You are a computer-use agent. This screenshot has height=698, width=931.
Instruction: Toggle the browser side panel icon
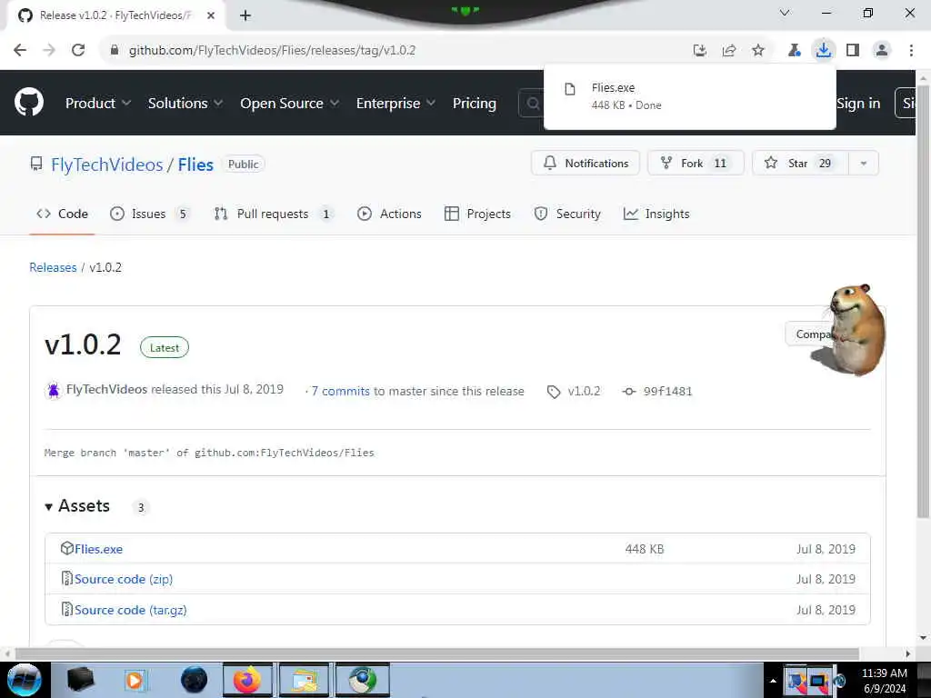pos(853,50)
